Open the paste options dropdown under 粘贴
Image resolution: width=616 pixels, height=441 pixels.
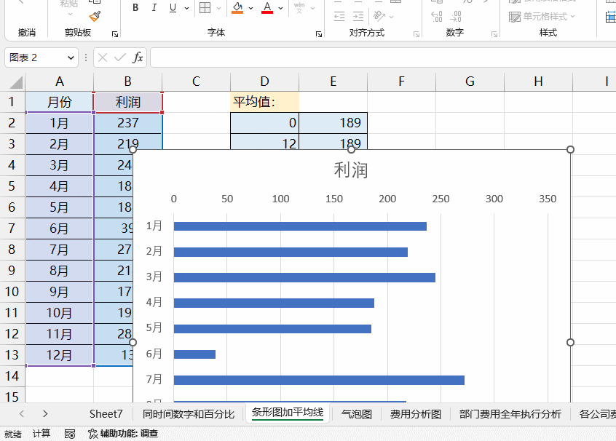point(70,14)
